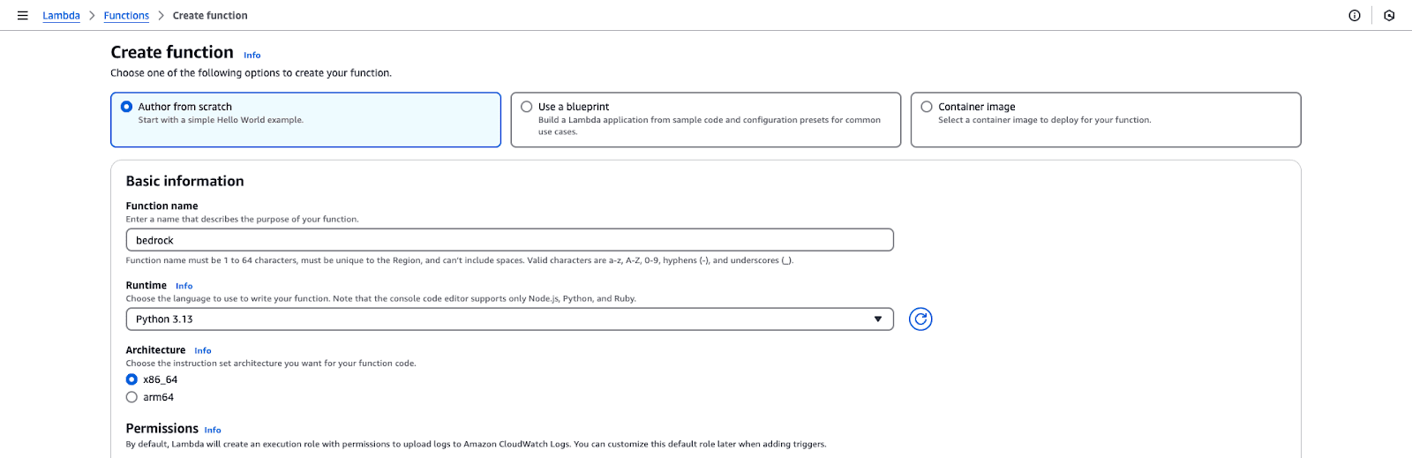The height and width of the screenshot is (458, 1412).
Task: Click the Create function breadcrumb text
Action: (210, 16)
